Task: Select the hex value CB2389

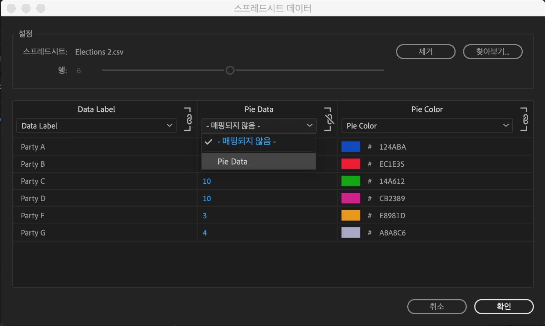Action: click(392, 199)
